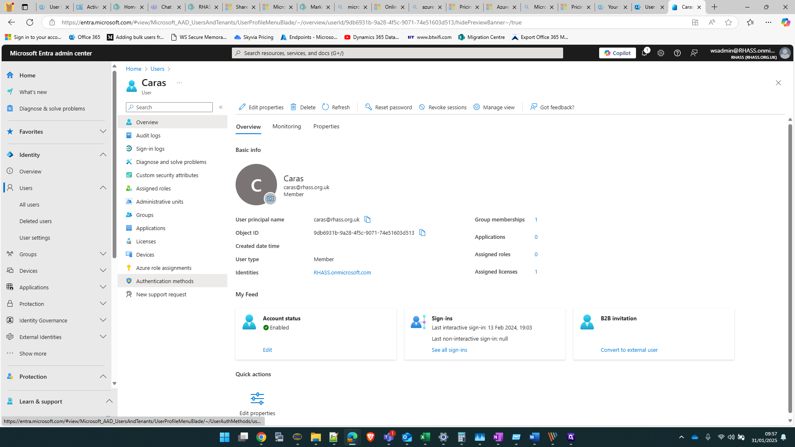This screenshot has height=447, width=795.
Task: Open portal settings gear icon
Action: click(x=661, y=53)
